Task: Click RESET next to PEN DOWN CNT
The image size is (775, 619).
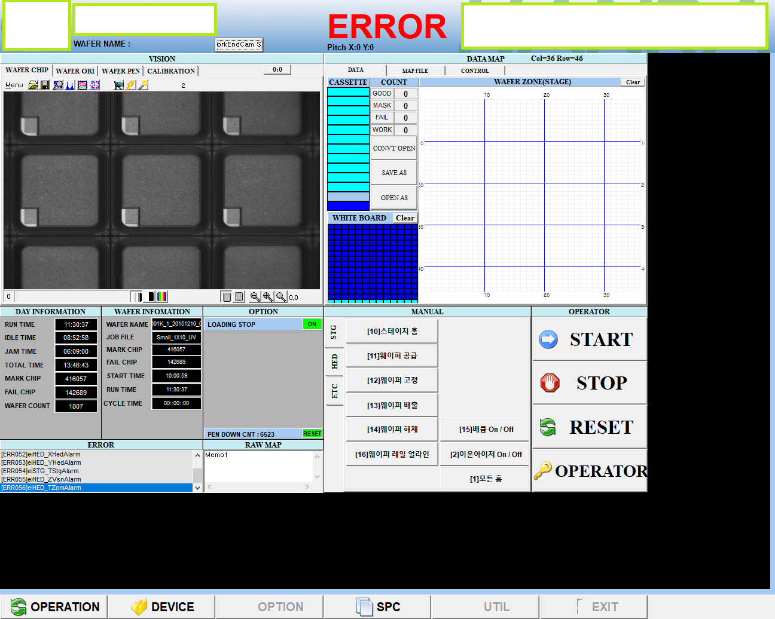Action: [312, 434]
